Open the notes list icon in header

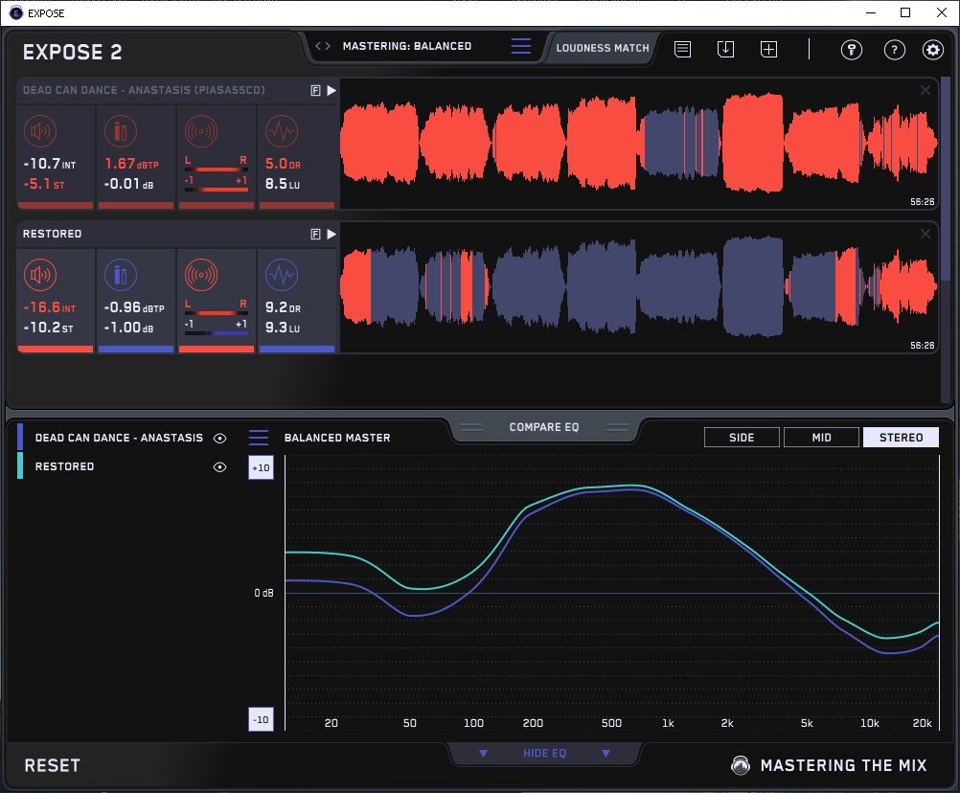tap(683, 49)
